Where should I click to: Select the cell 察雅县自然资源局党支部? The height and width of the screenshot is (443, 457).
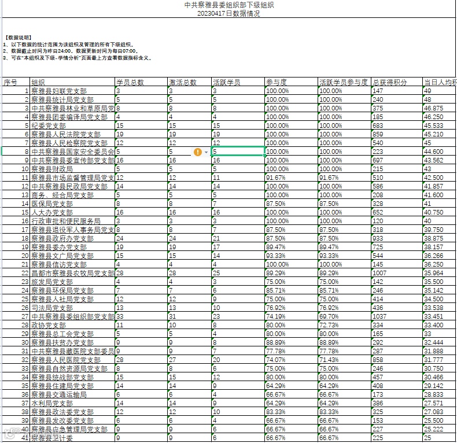[72, 368]
